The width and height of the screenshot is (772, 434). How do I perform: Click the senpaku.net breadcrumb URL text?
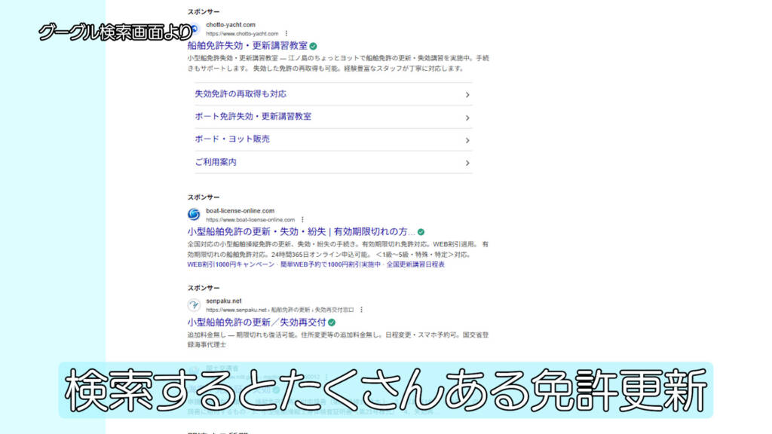pos(280,310)
